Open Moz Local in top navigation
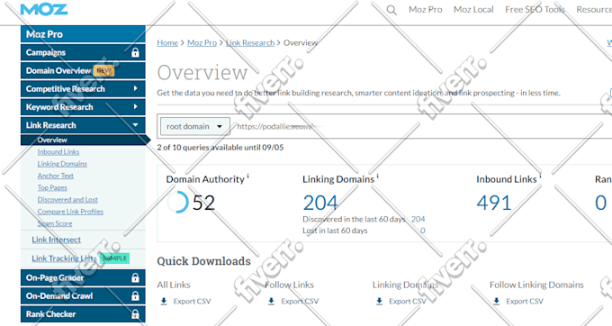Screen dimensions: 612x326 click(x=473, y=9)
